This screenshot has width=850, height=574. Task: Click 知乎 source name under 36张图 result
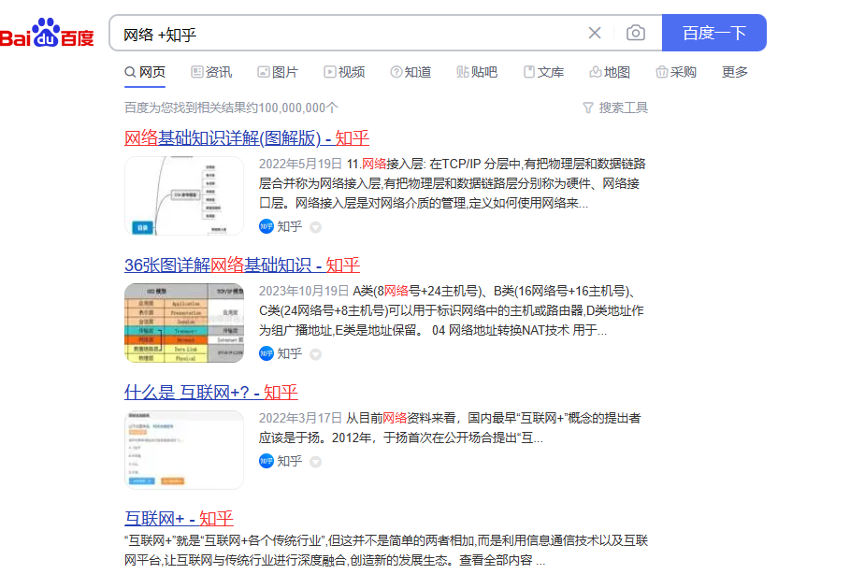[x=290, y=354]
